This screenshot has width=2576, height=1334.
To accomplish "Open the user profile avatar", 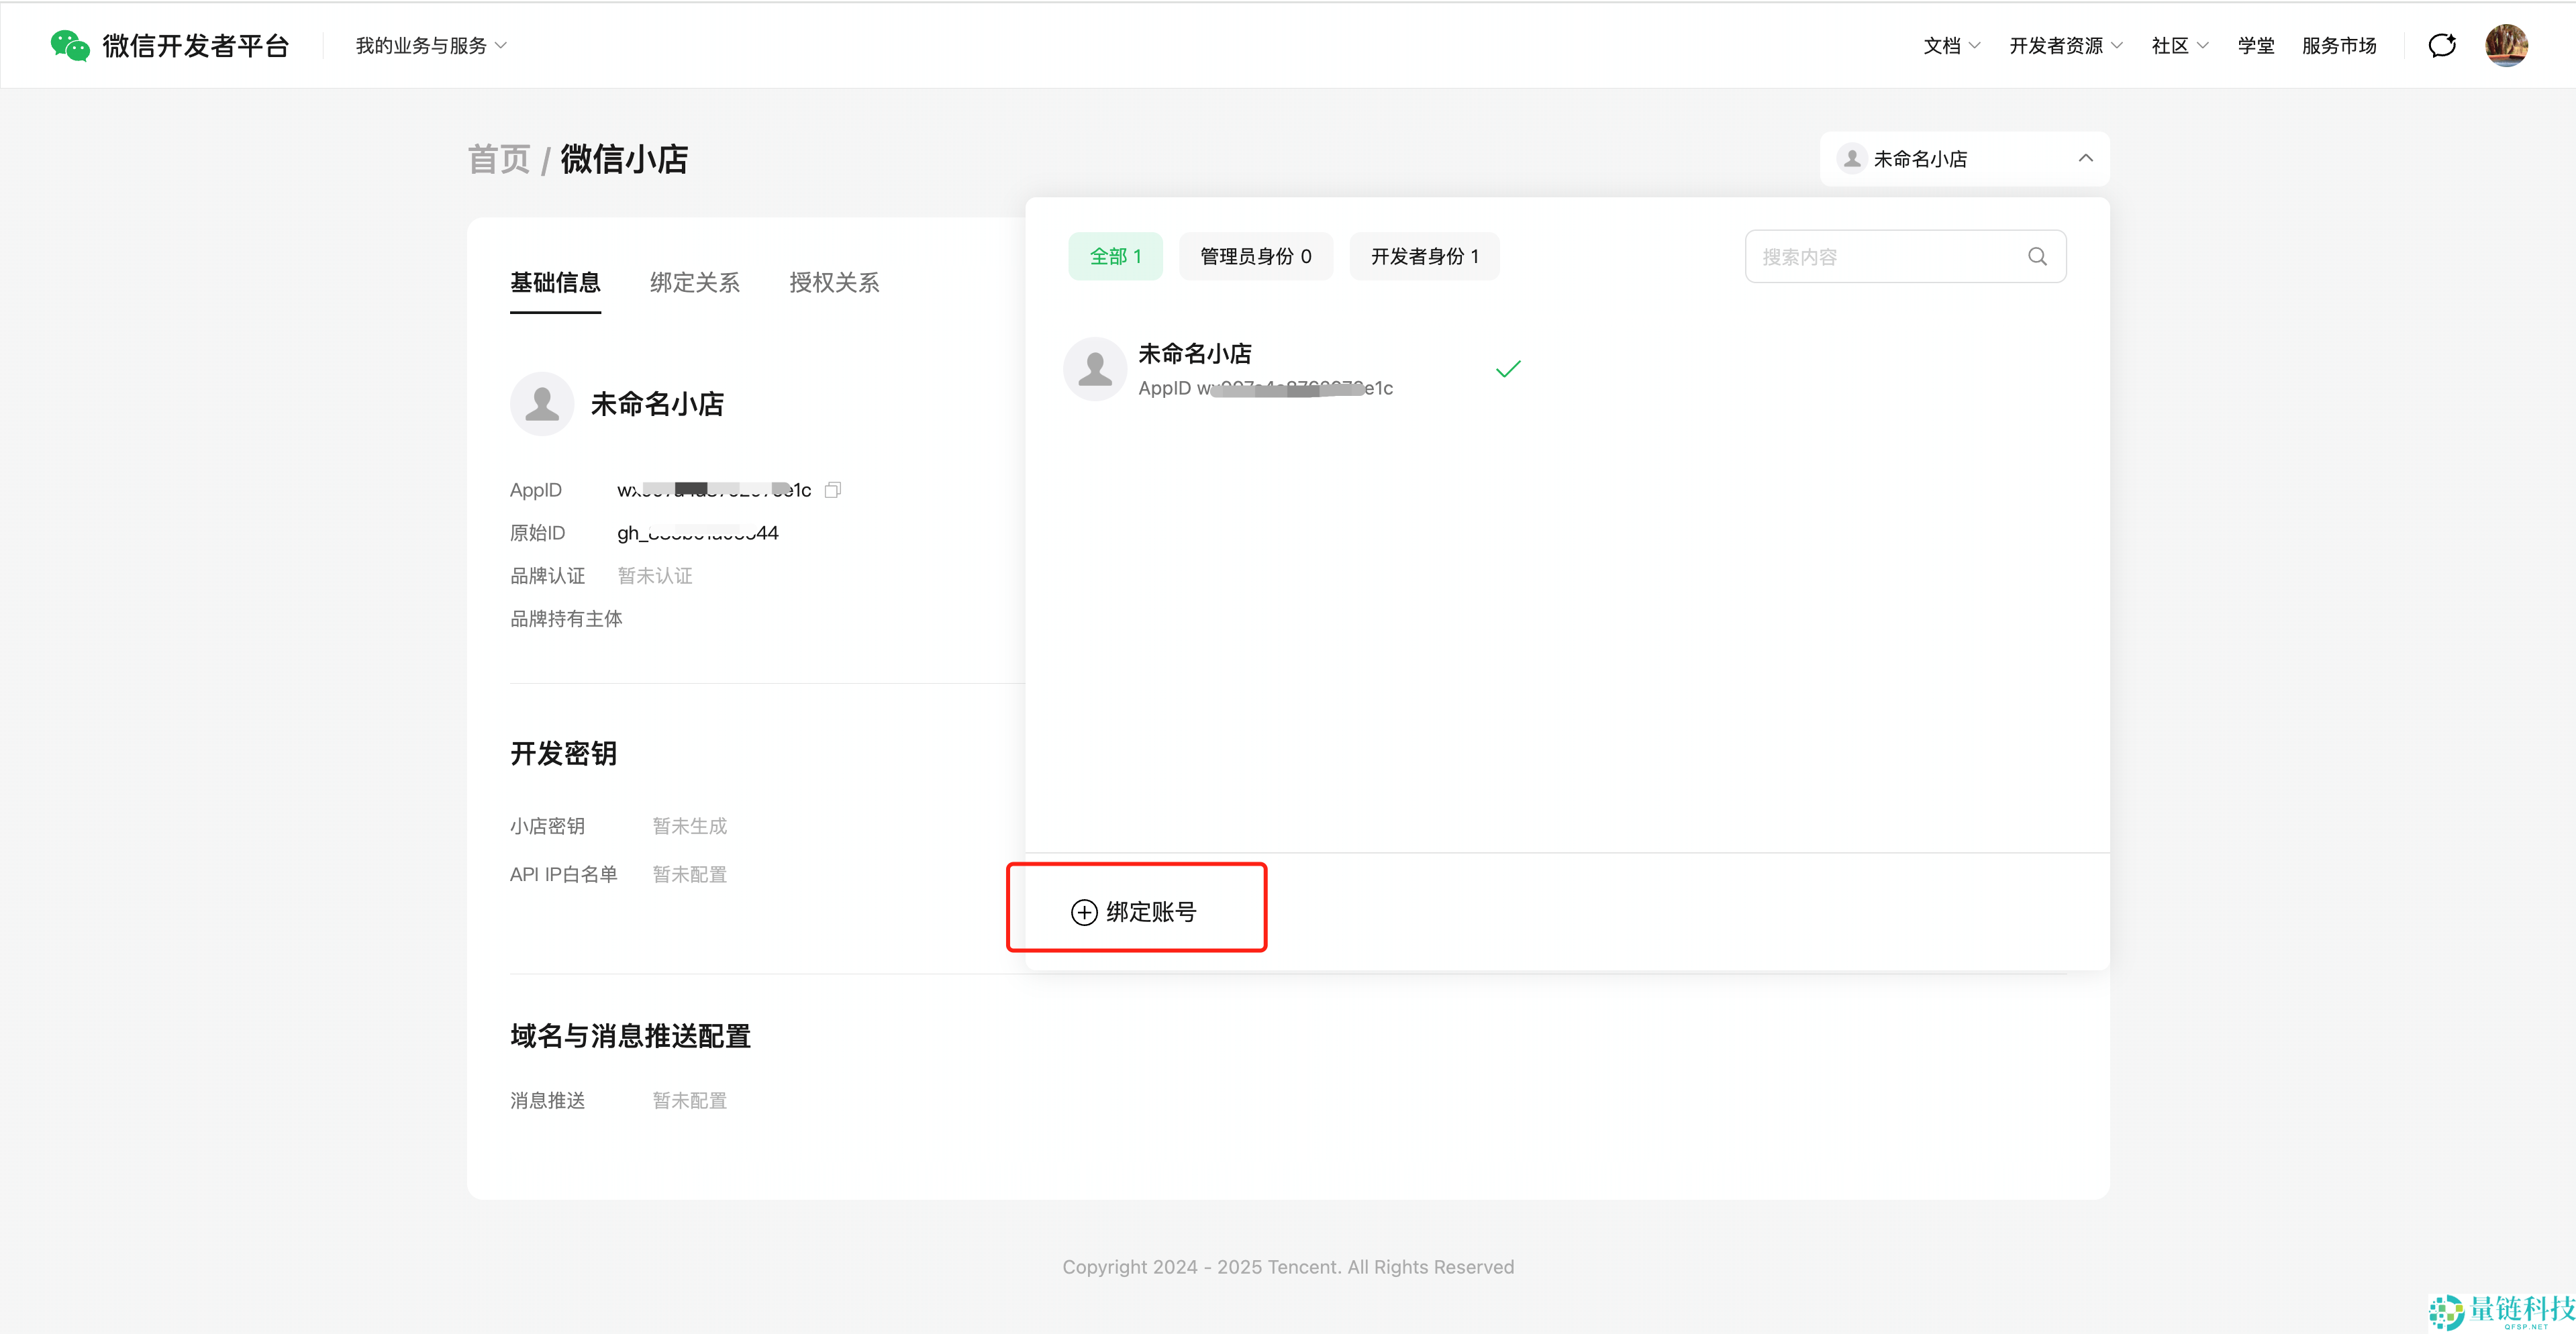I will pyautogui.click(x=2506, y=45).
